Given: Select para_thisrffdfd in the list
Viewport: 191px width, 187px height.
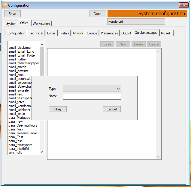Looking at the screenshot, I should point(19,149).
